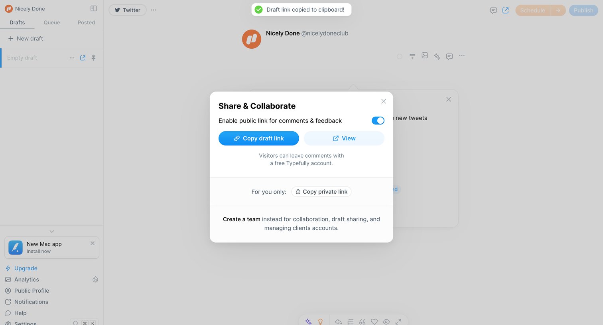Click the New Mac app feather icon

16,248
